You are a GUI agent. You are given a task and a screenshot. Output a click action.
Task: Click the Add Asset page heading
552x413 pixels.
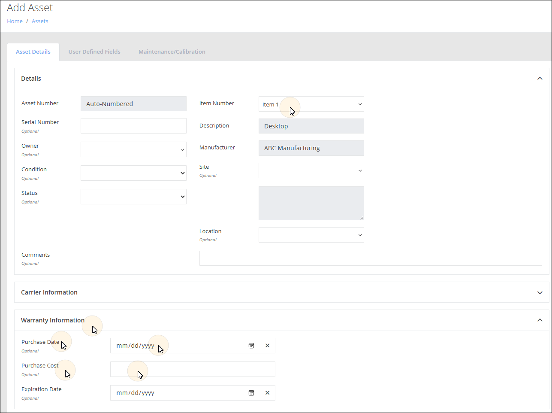30,8
